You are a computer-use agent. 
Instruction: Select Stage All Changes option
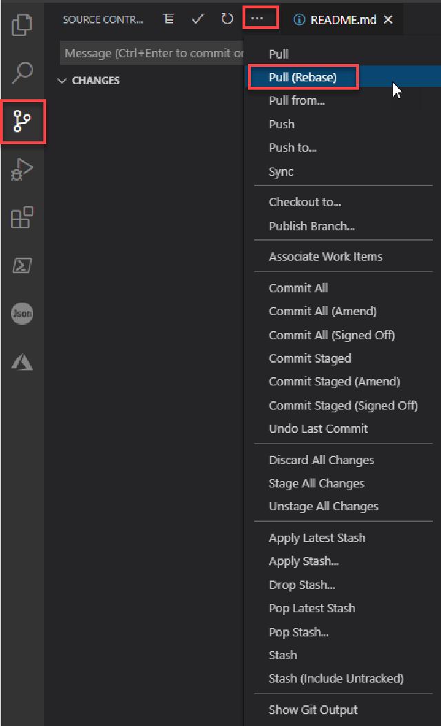pos(316,484)
